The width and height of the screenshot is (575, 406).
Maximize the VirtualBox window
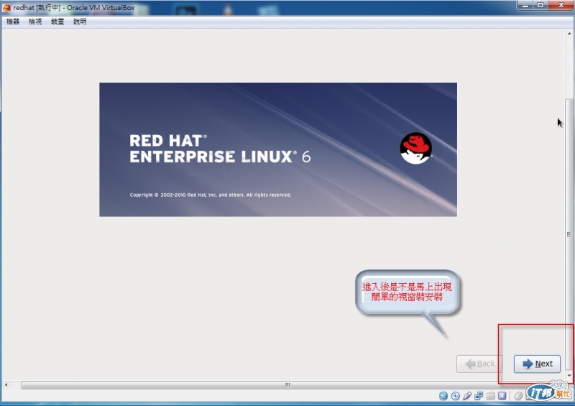pyautogui.click(x=540, y=6)
